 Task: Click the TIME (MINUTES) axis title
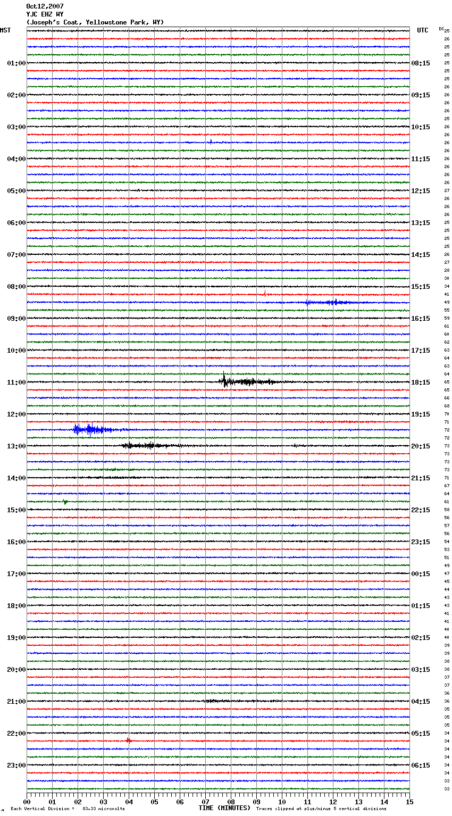[224, 808]
